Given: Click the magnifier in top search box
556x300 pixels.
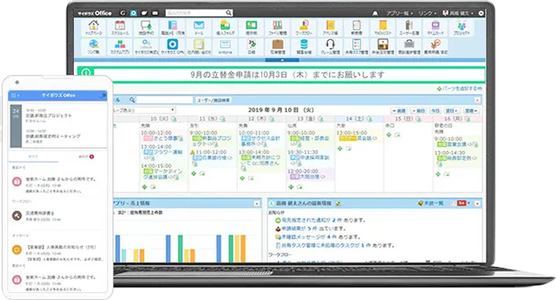Looking at the screenshot, I should tap(229, 13).
